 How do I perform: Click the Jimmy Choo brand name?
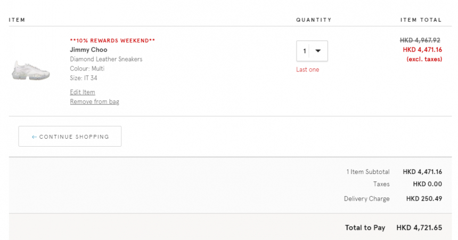(x=88, y=50)
